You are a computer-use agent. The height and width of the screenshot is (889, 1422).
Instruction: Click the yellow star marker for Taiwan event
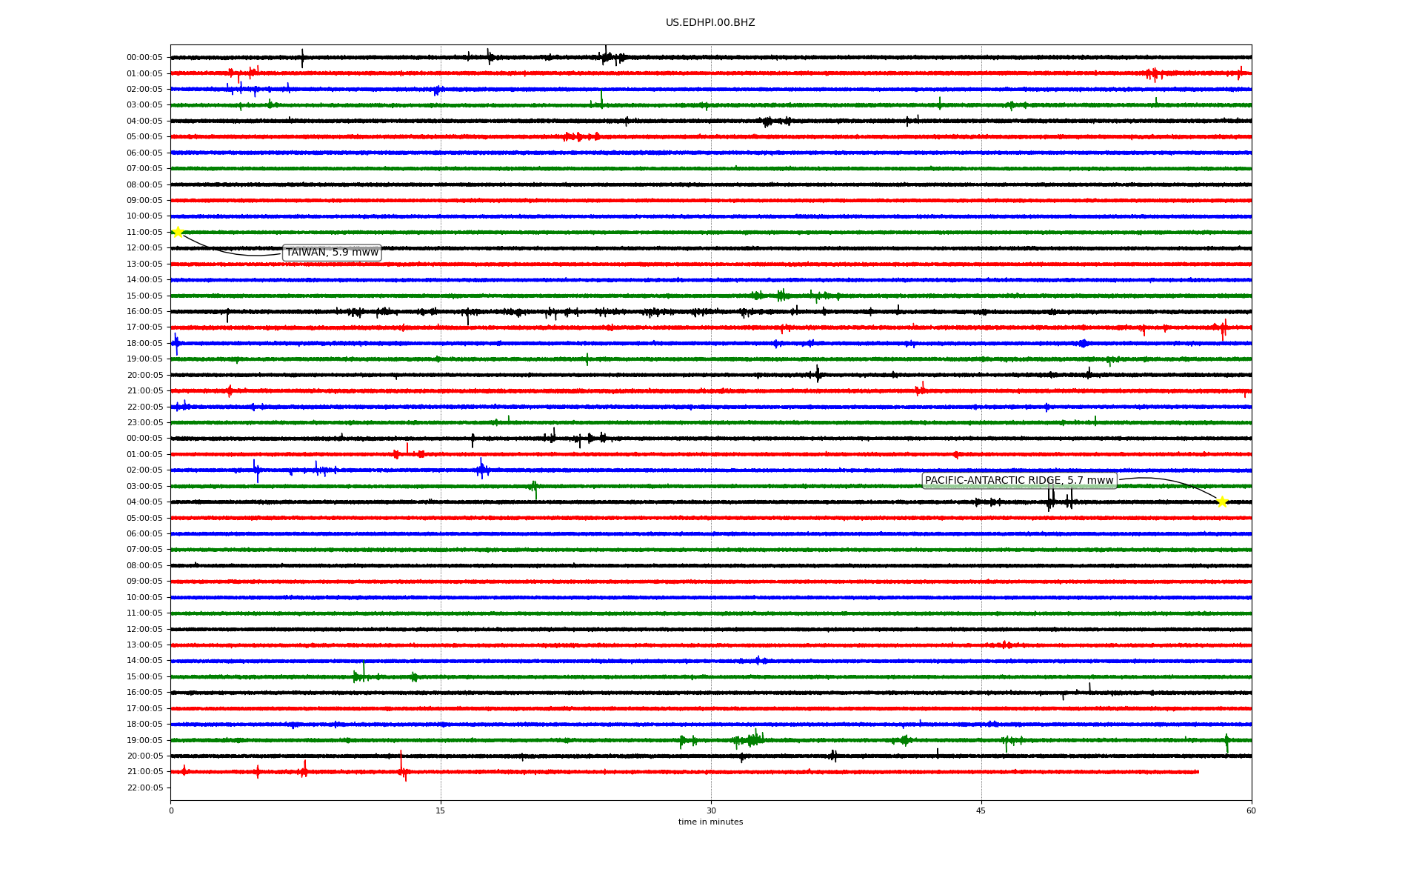pos(178,232)
